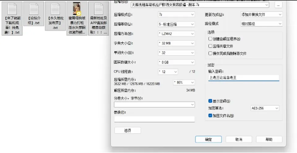Click into the 输入密码 password field
Image resolution: width=297 pixels, height=153 pixels.
point(243,78)
